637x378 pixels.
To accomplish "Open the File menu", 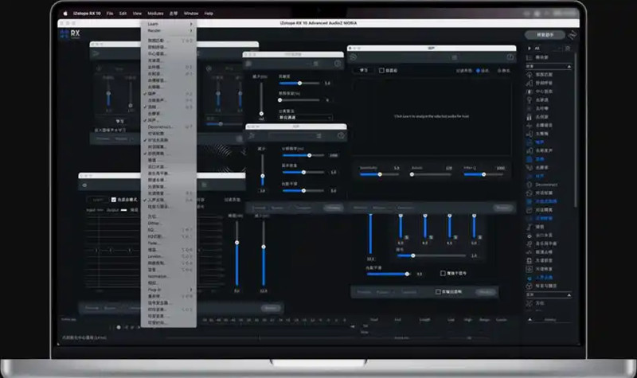I will tap(110, 14).
